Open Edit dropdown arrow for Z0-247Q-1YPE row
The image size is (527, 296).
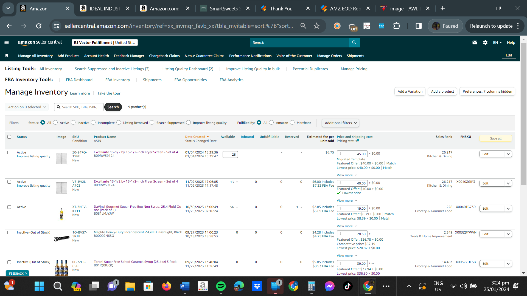(x=508, y=154)
